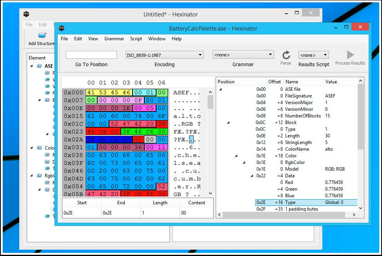
Task: Click the Hexinator logo in BatteryCalcPalette title bar
Action: point(62,28)
